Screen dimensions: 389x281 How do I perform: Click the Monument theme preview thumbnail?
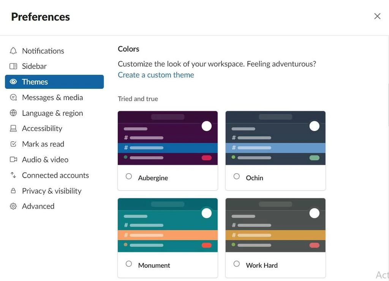coord(168,225)
